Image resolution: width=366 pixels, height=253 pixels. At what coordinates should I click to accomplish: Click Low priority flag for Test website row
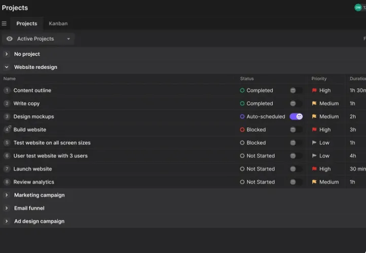pyautogui.click(x=314, y=143)
